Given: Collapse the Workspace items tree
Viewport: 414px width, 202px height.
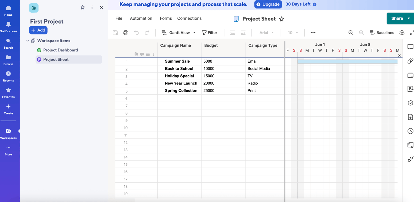Looking at the screenshot, I should (28, 41).
